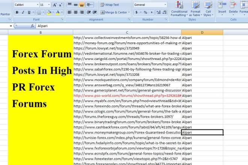The image size is (248, 165).
Task: Click the yellow Forex Forum Posts heading cell
Action: [x=41, y=100]
